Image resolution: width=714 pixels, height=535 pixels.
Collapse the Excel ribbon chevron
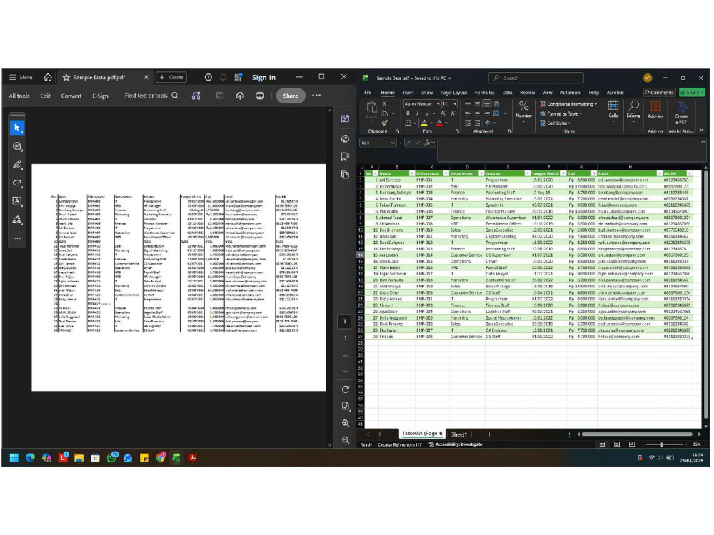coord(701,130)
